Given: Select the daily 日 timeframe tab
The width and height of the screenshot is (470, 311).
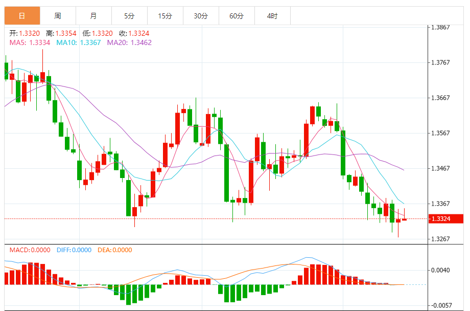Looking at the screenshot, I should pos(22,16).
